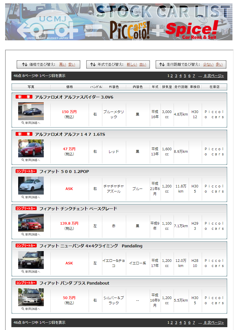Screen dimensions: 239x330
Task: Sort by highest mileage 多い
Action: point(219,64)
